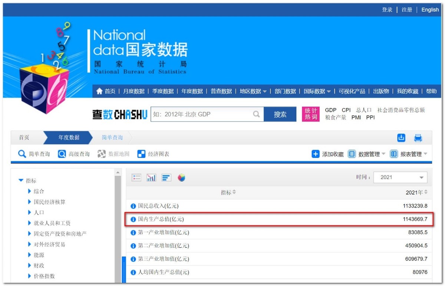Click the horizontal bar chart view icon
Screen dimensions: 445x286
click(x=166, y=177)
